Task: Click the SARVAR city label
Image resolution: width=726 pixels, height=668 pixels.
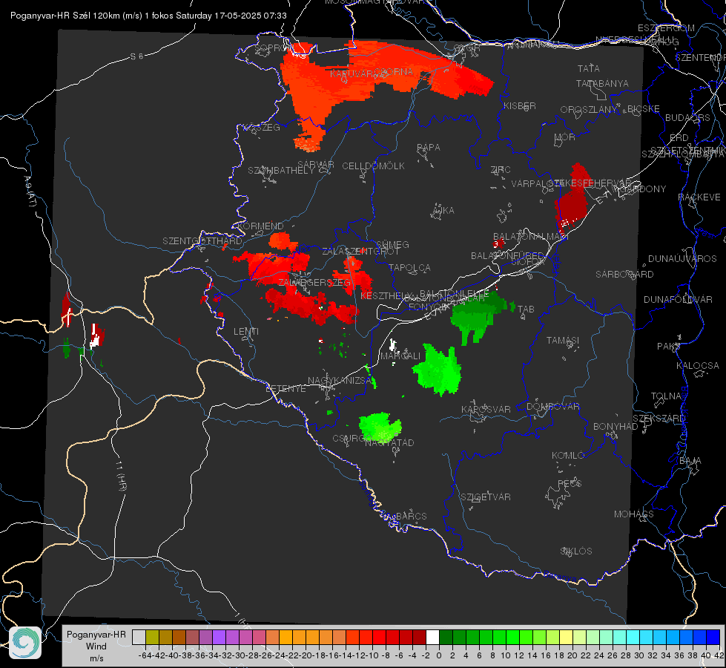Action: pyautogui.click(x=315, y=164)
